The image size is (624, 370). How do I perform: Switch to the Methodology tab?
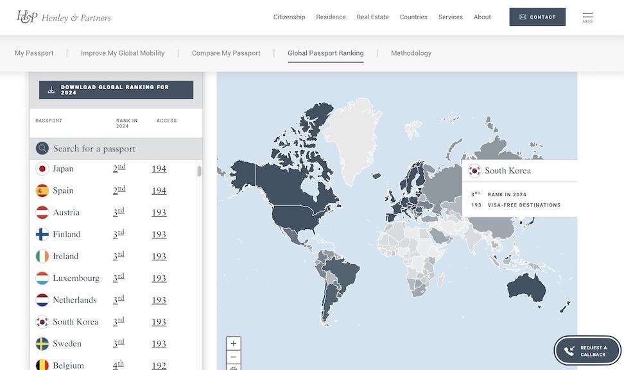pyautogui.click(x=411, y=53)
